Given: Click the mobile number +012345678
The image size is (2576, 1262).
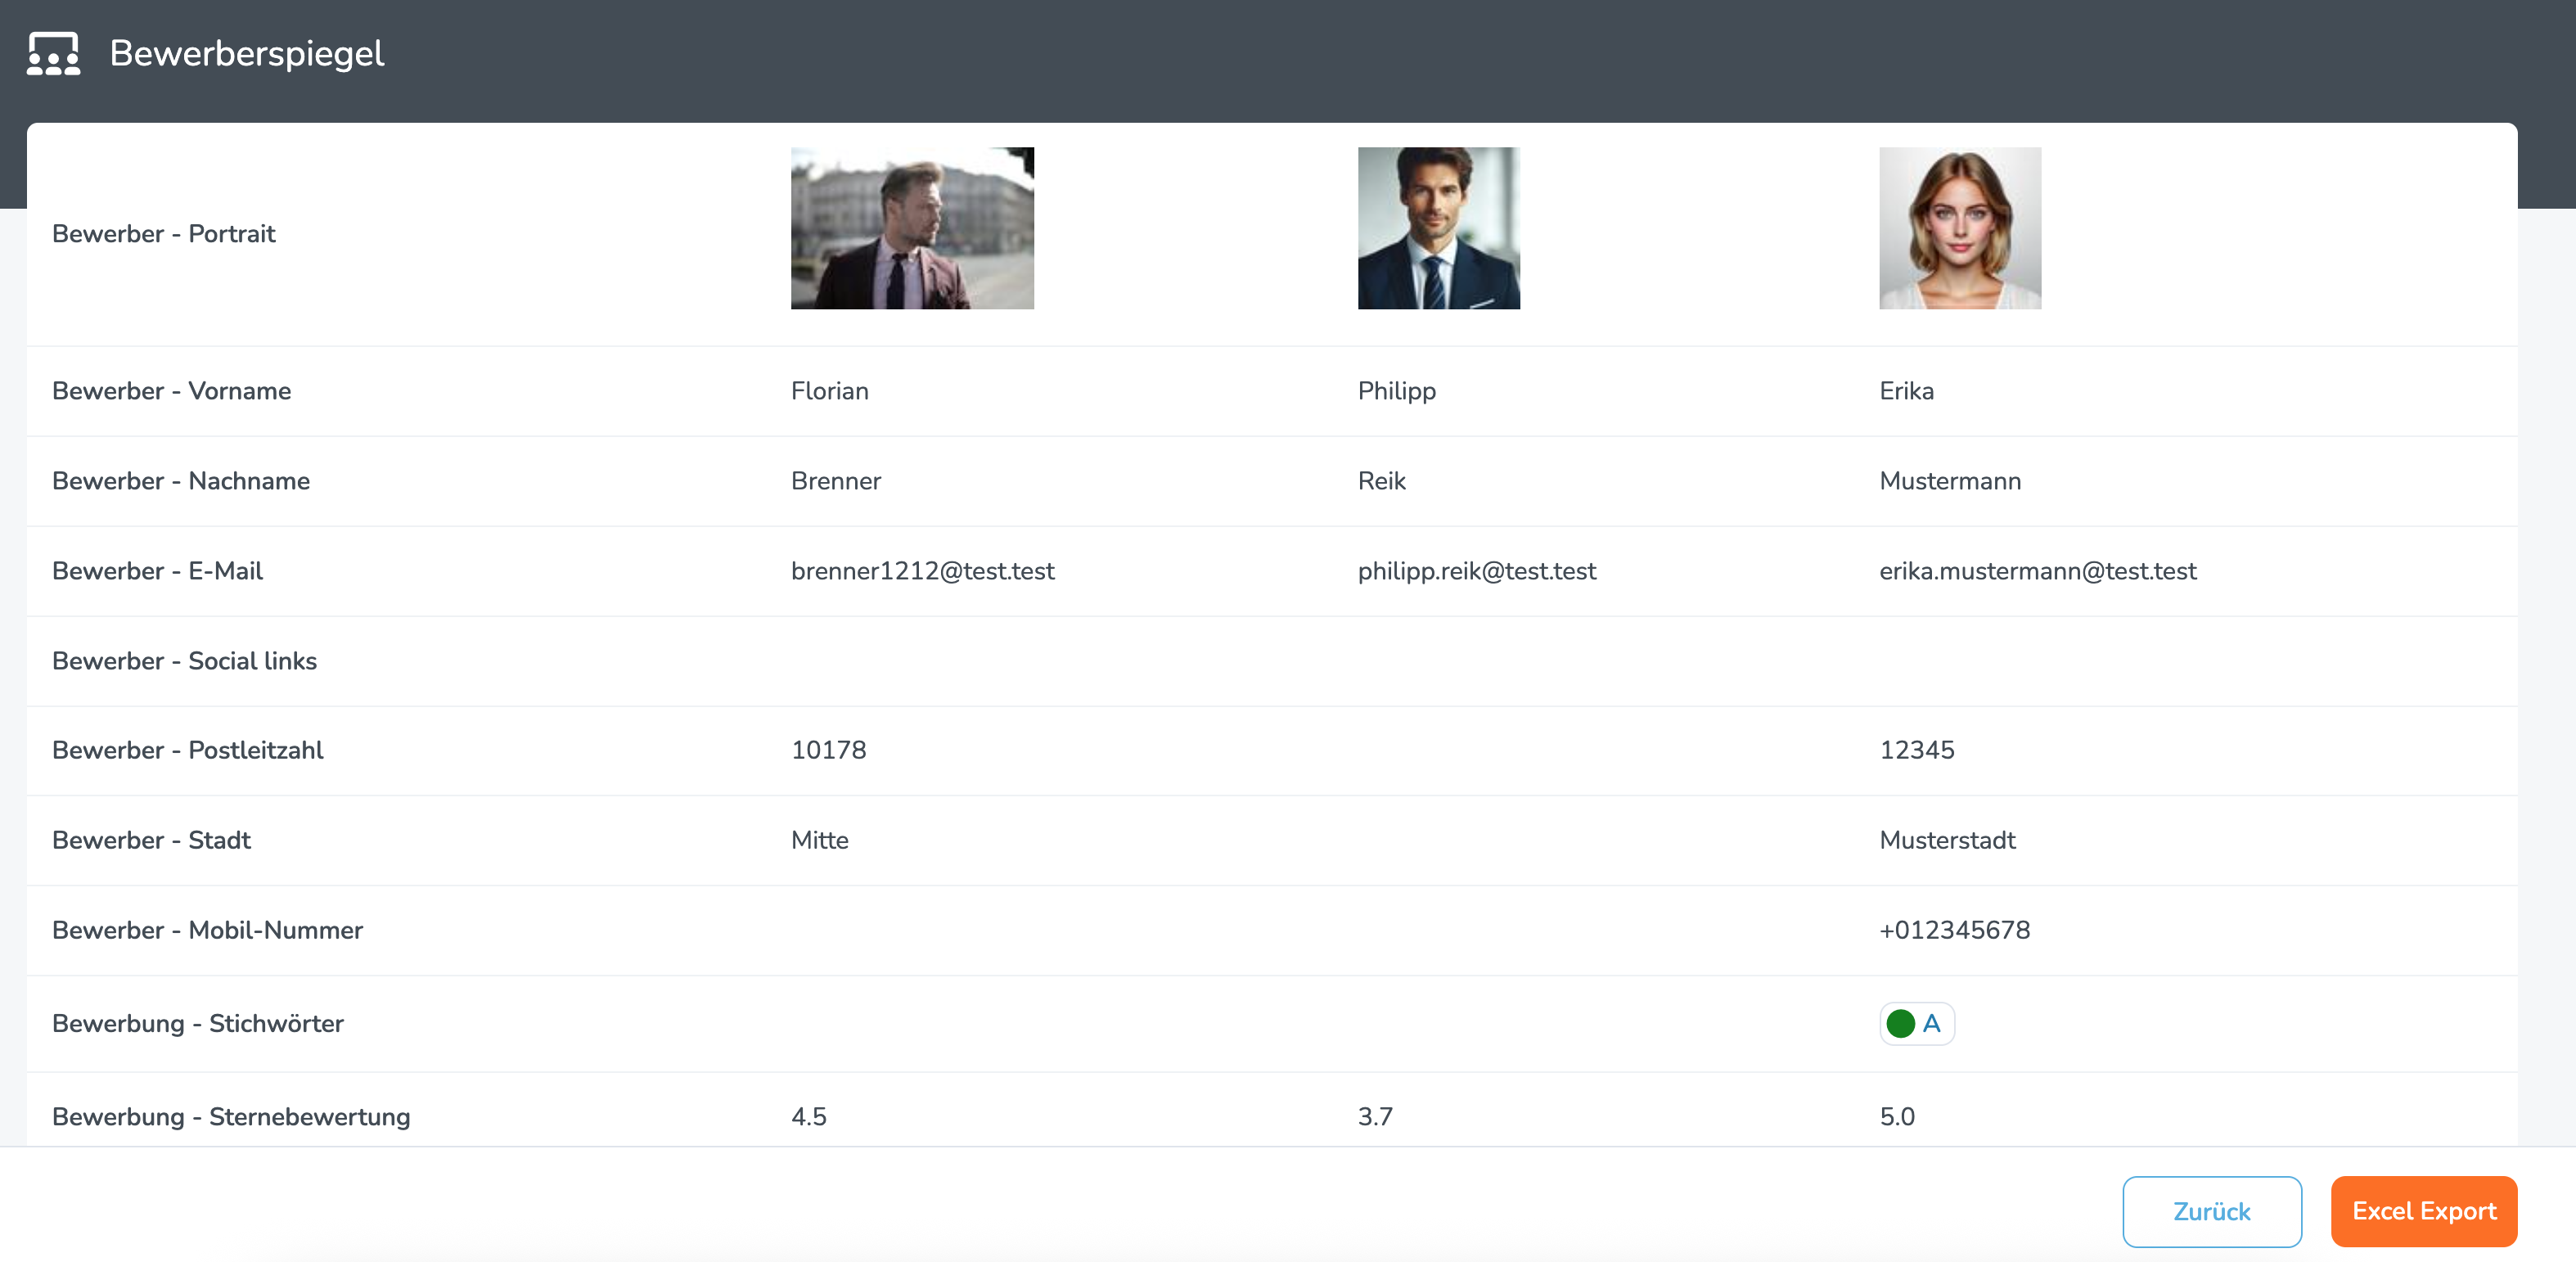Looking at the screenshot, I should coord(1954,930).
